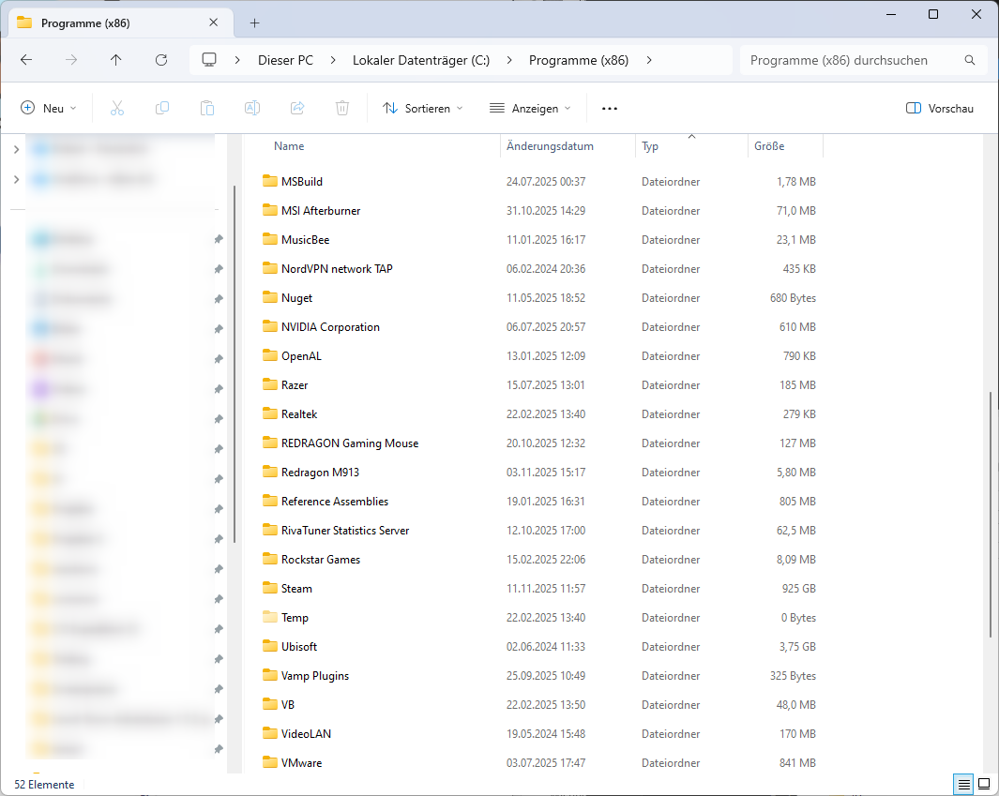Select the Realtek folder name
The height and width of the screenshot is (796, 999).
[299, 413]
